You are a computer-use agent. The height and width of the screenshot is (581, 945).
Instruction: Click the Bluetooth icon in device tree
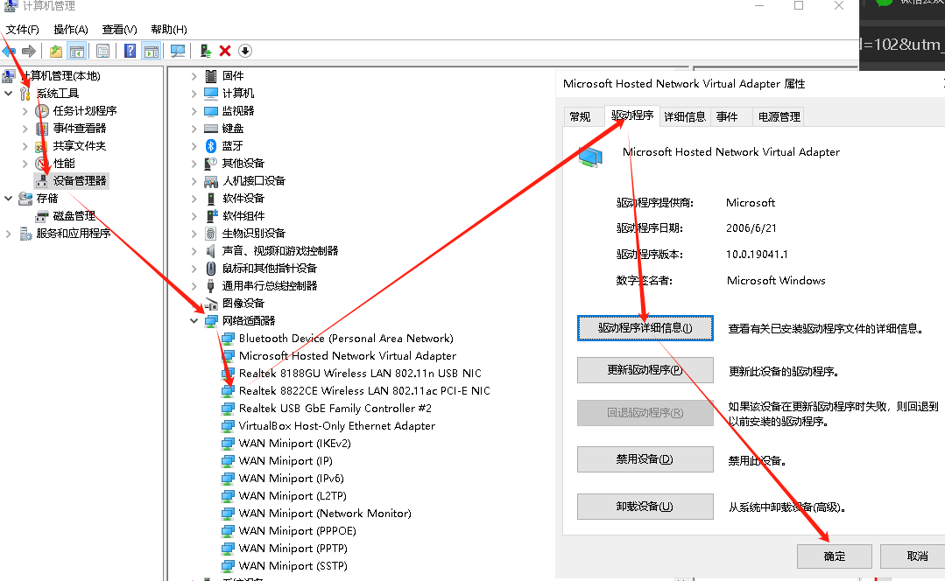(211, 146)
